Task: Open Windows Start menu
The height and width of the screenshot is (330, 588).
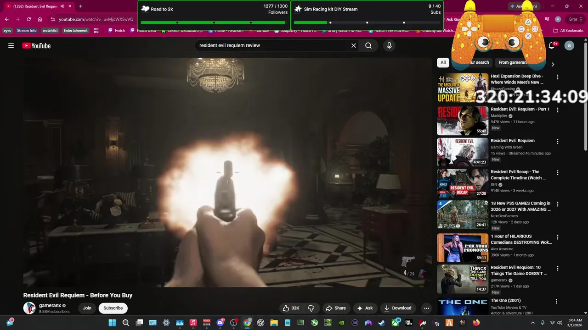Action: tap(112, 323)
